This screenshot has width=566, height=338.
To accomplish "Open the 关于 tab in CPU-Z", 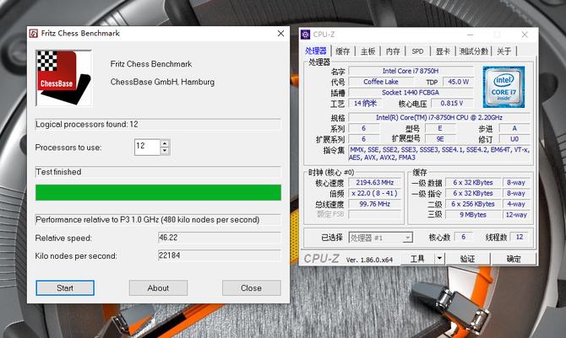I will [504, 51].
